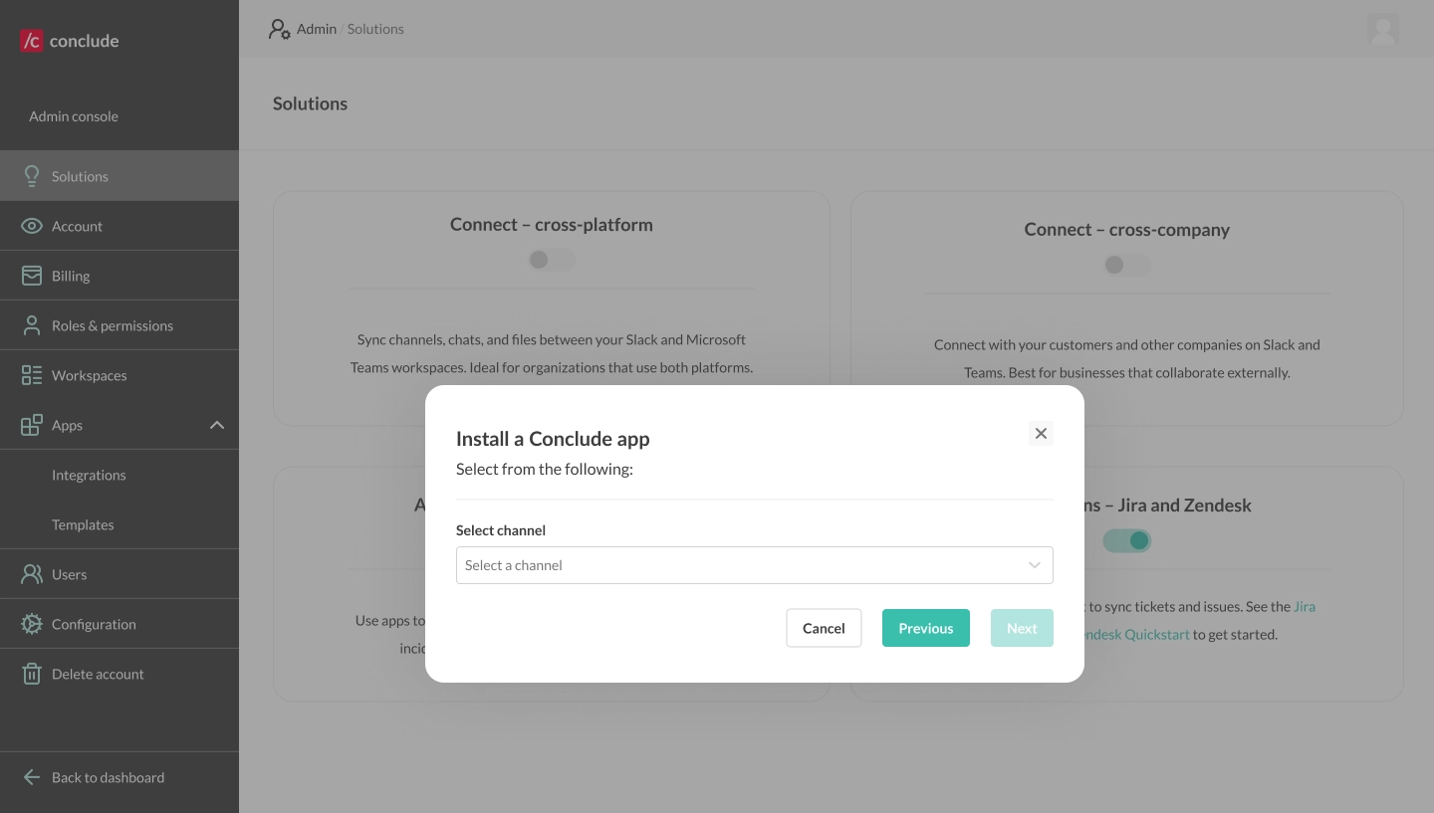Click the Billing envelope icon

tap(32, 276)
